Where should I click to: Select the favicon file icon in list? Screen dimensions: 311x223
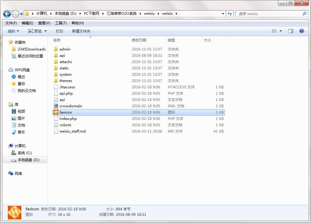tap(56, 112)
